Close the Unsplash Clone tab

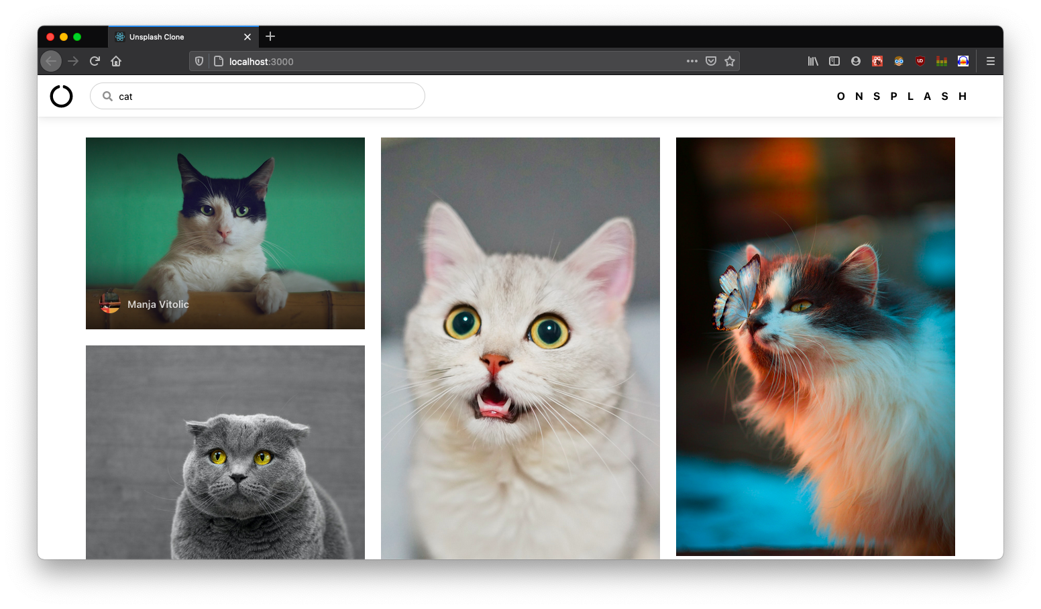pos(248,37)
